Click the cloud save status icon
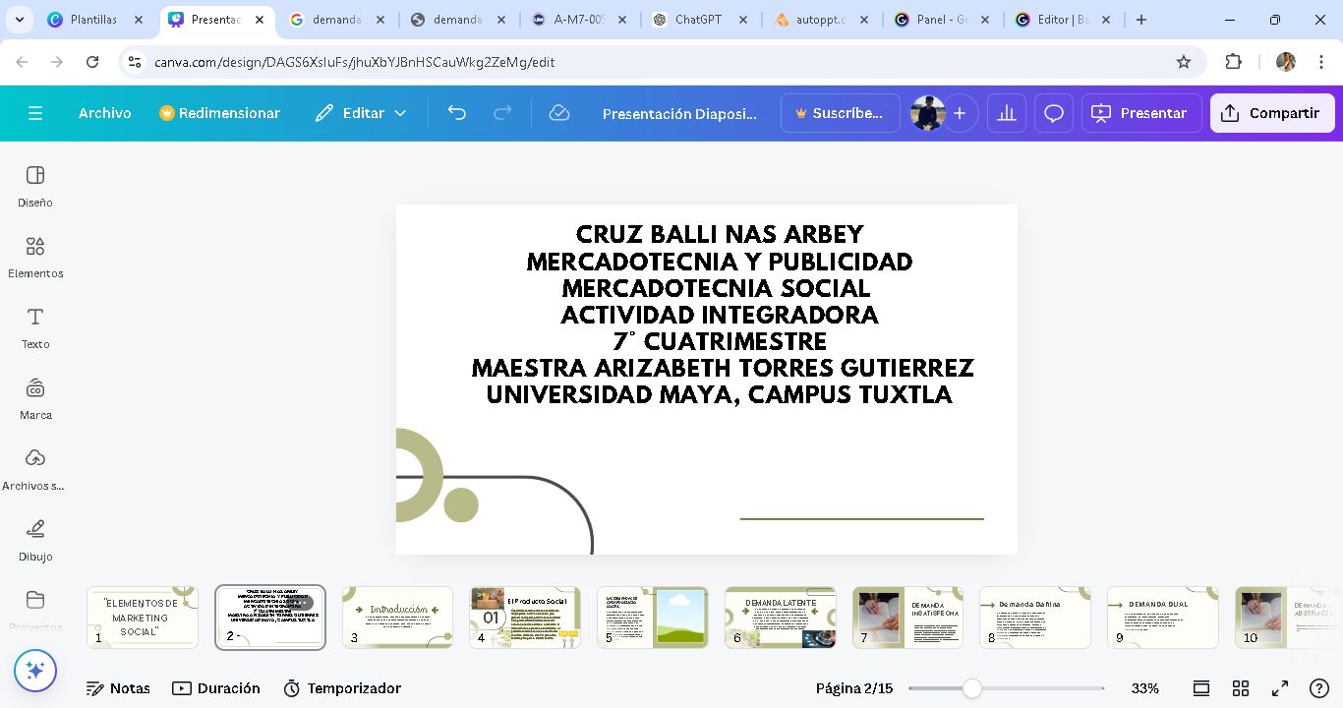 559,113
